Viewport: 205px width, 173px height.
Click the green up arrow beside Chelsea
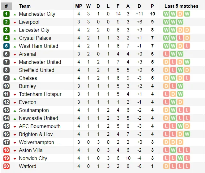tap(15, 78)
